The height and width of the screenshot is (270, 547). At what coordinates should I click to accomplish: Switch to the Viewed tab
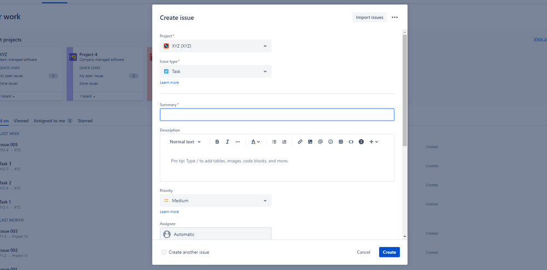[x=21, y=121]
